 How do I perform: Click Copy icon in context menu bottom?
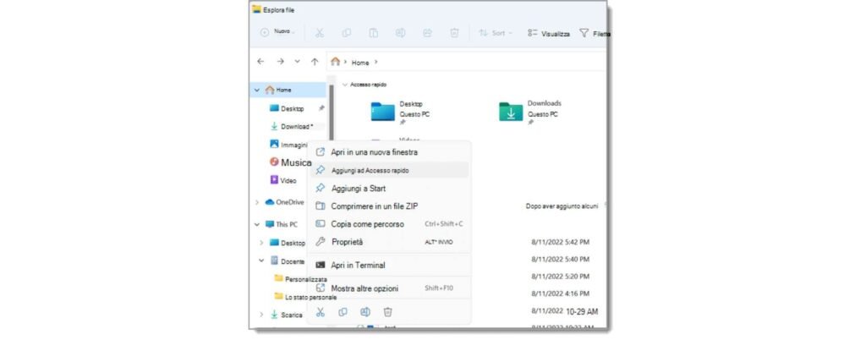pyautogui.click(x=343, y=312)
